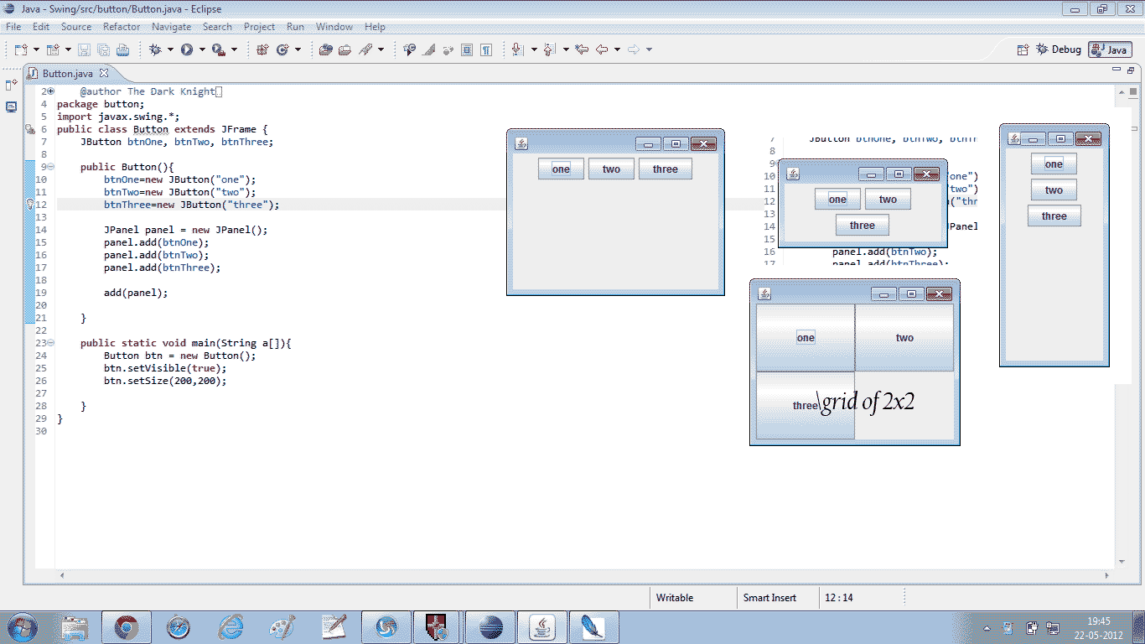Screen dimensions: 1145x644
Task: Switch to the Java perspective
Action: pos(1110,49)
